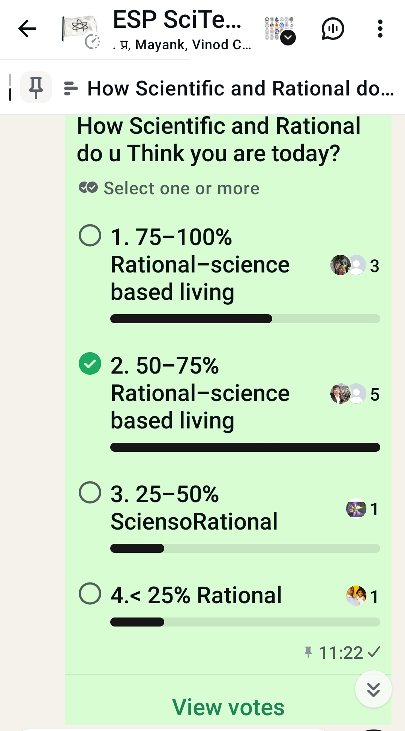The image size is (405, 731).
Task: Select the <25% Rational option
Action: click(90, 593)
